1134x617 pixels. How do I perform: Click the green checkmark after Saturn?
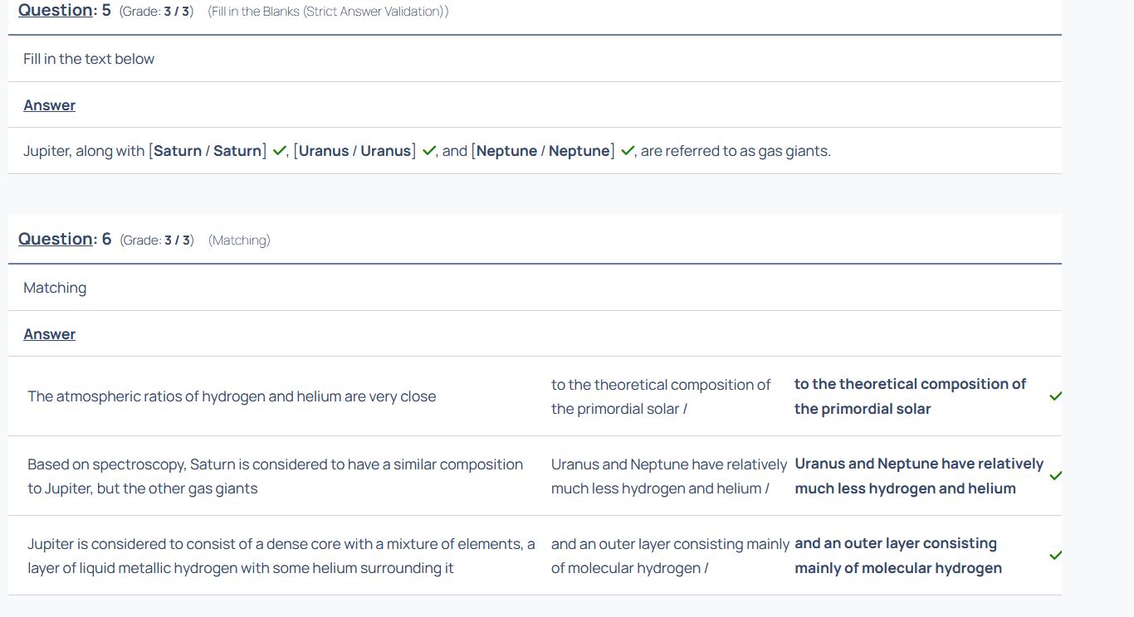279,151
